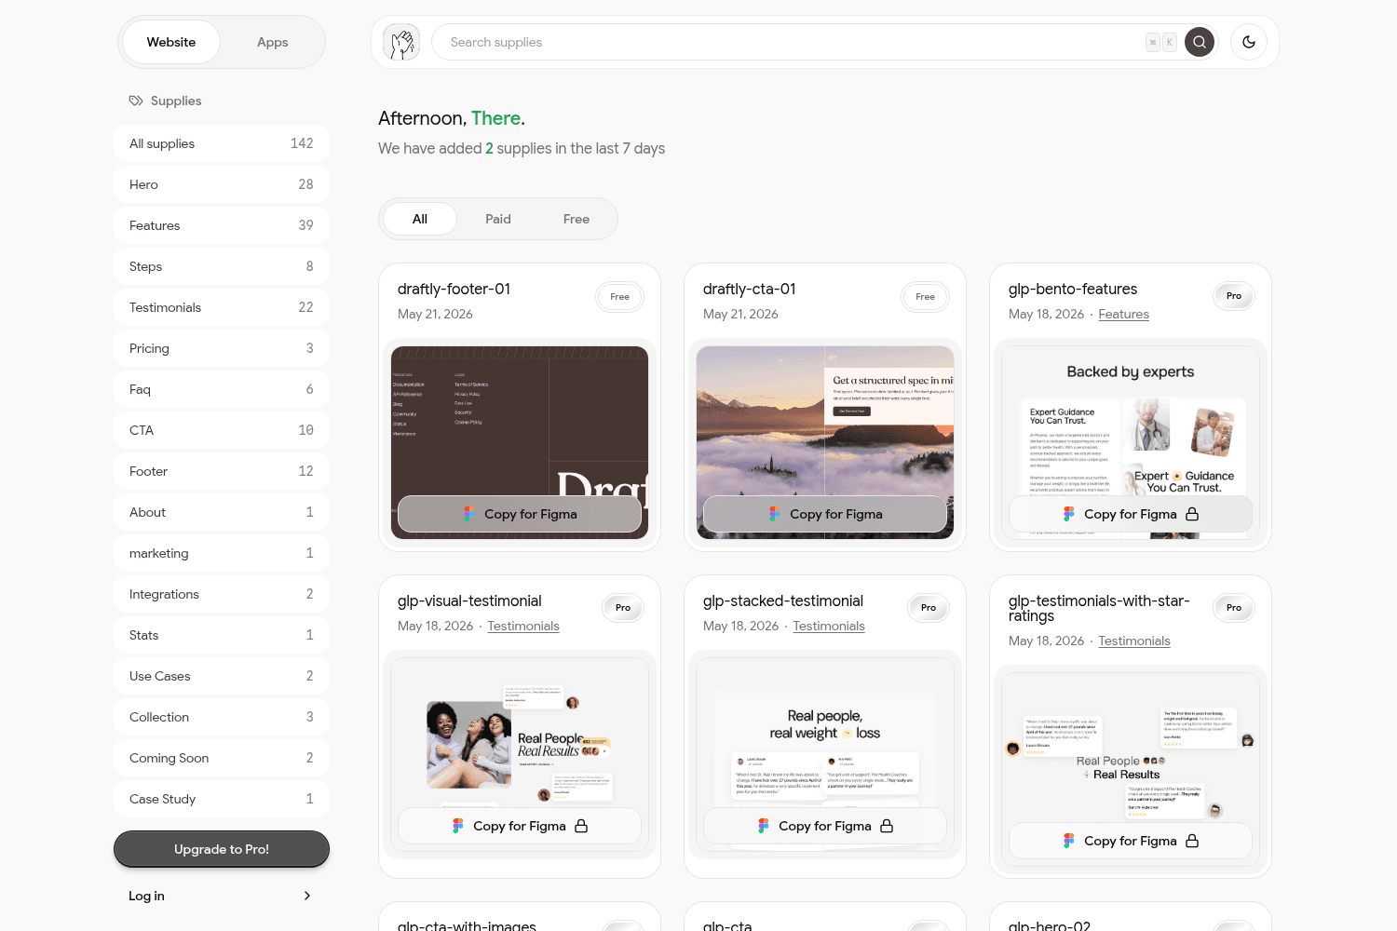Open the marketing category
The width and height of the screenshot is (1397, 931).
222,553
